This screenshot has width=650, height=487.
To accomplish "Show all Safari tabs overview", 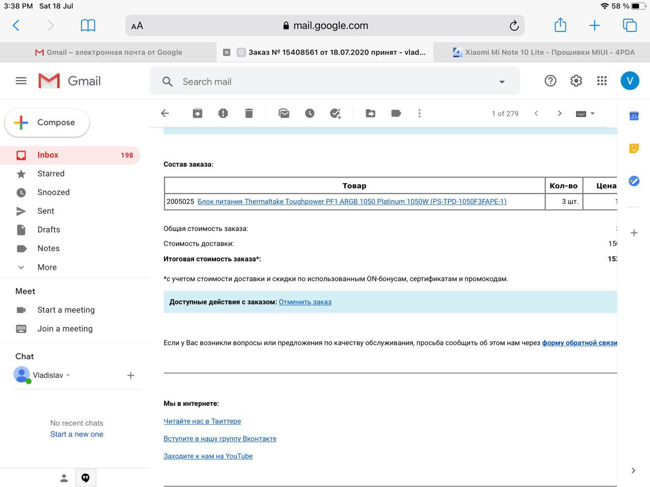I will click(630, 25).
